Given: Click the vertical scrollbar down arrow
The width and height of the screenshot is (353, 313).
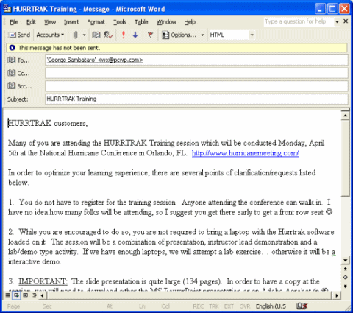Looking at the screenshot, I should [x=345, y=260].
